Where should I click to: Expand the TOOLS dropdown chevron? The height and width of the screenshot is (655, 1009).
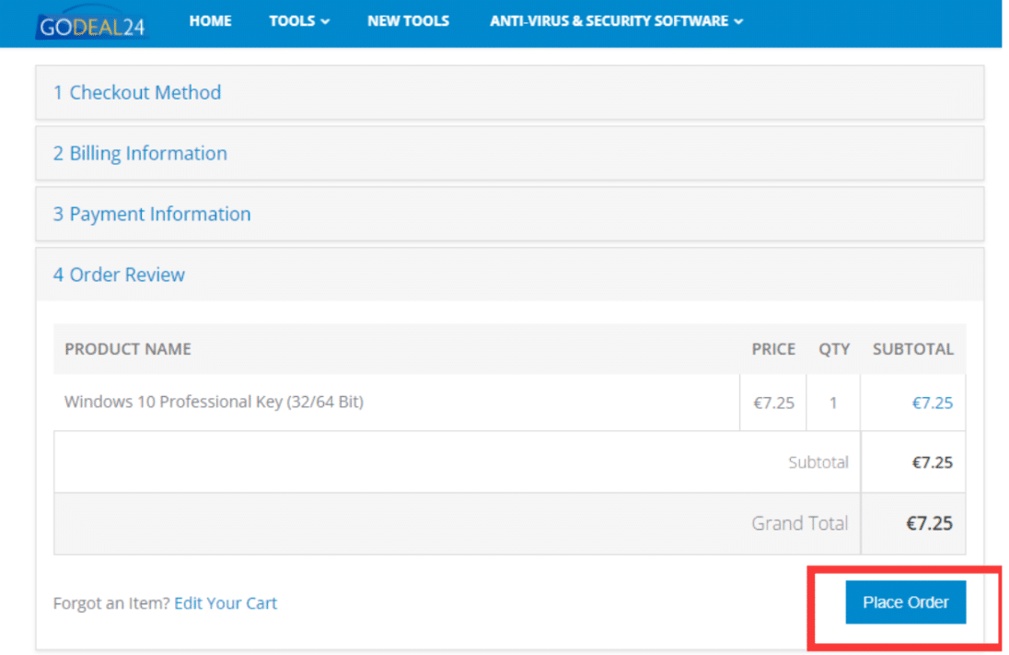[x=326, y=22]
